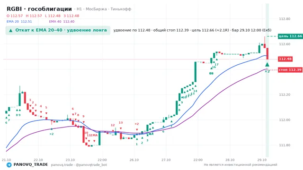Image resolution: width=303 pixels, height=170 pixels.
Task: Click the red '11EMA' signal annotation
Action: [92, 136]
